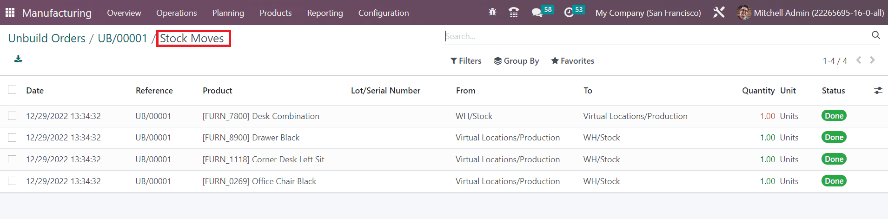Open the conversations messages icon

coord(537,13)
